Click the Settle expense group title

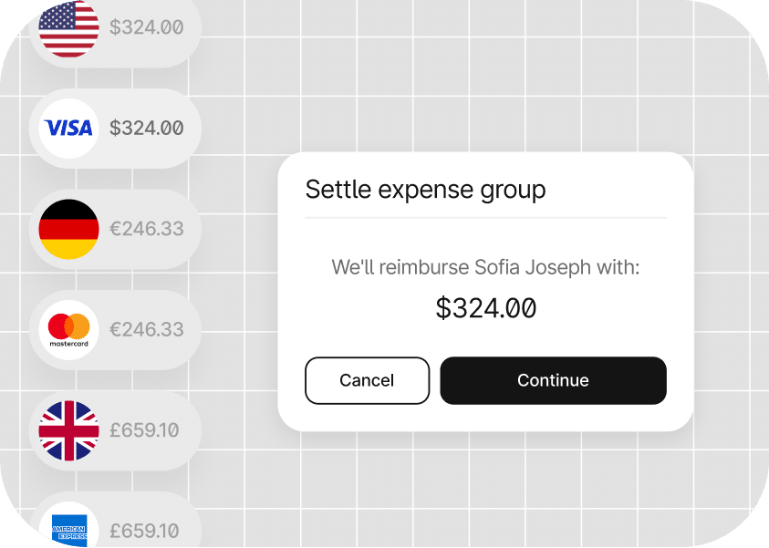[425, 190]
